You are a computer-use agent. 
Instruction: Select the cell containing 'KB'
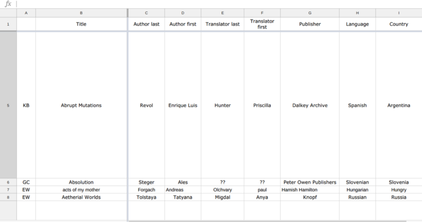pyautogui.click(x=26, y=105)
